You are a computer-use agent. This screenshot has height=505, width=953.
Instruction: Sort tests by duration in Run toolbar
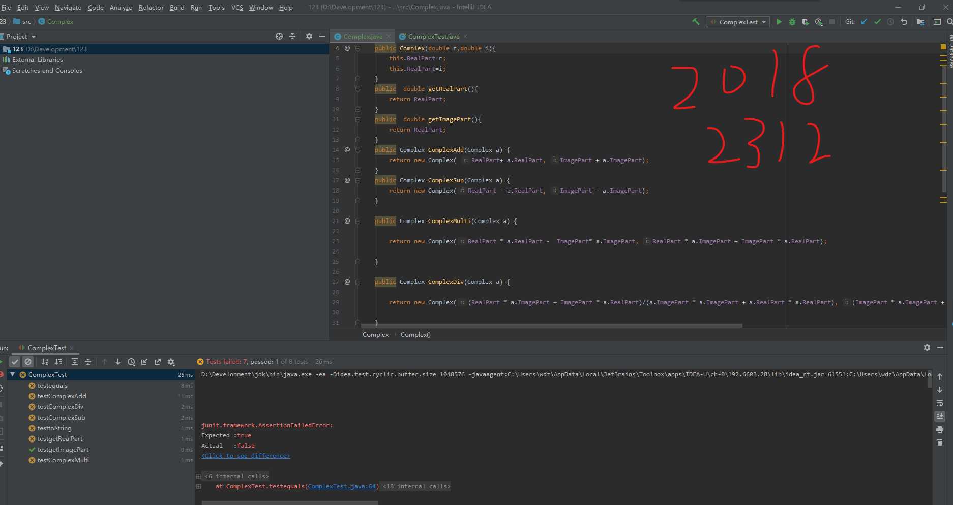click(58, 362)
